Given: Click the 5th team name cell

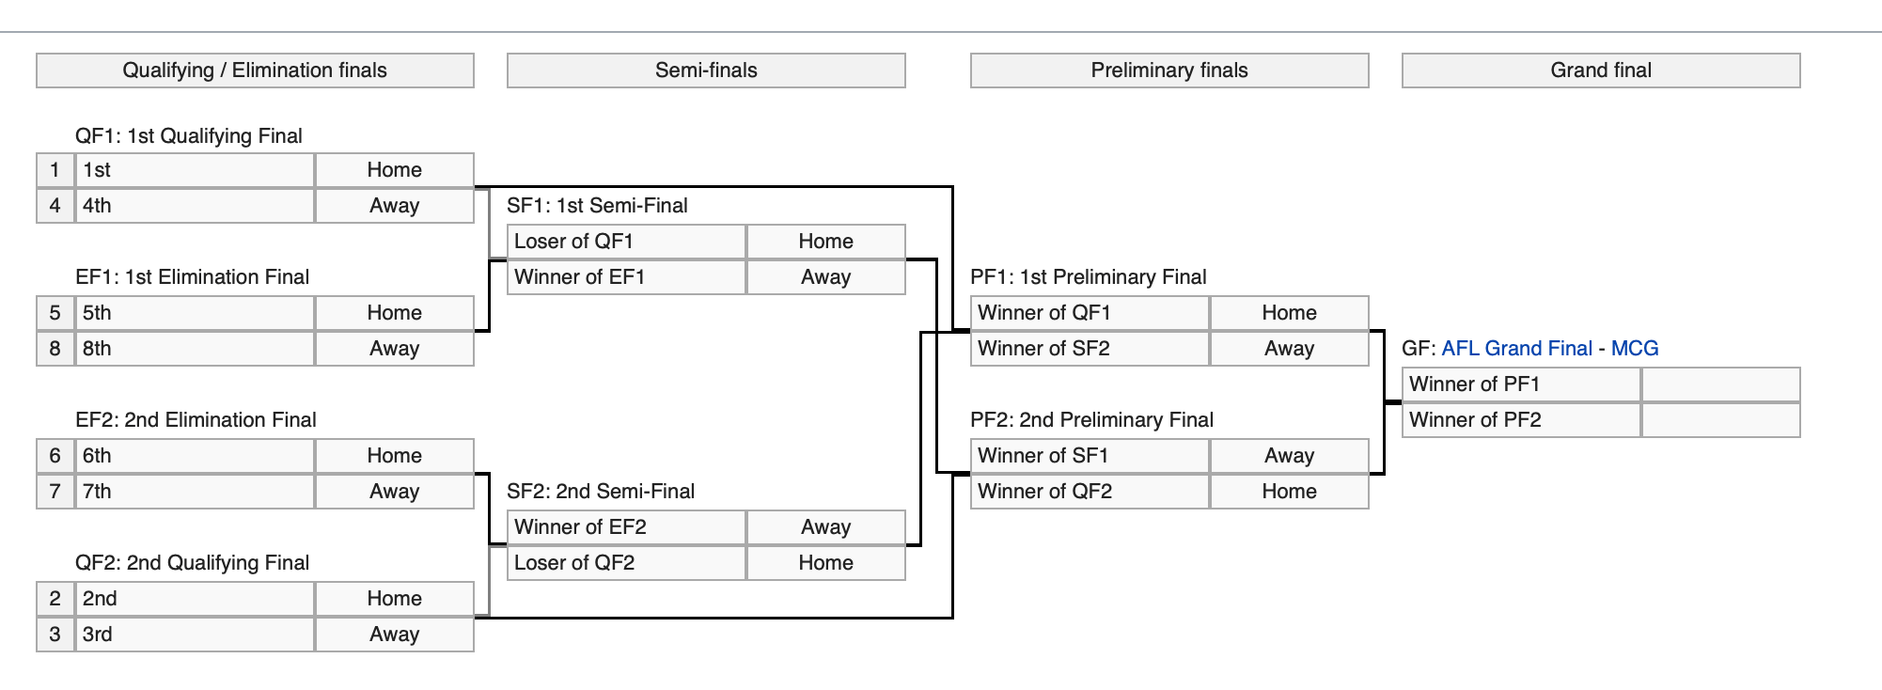Looking at the screenshot, I should pyautogui.click(x=194, y=313).
